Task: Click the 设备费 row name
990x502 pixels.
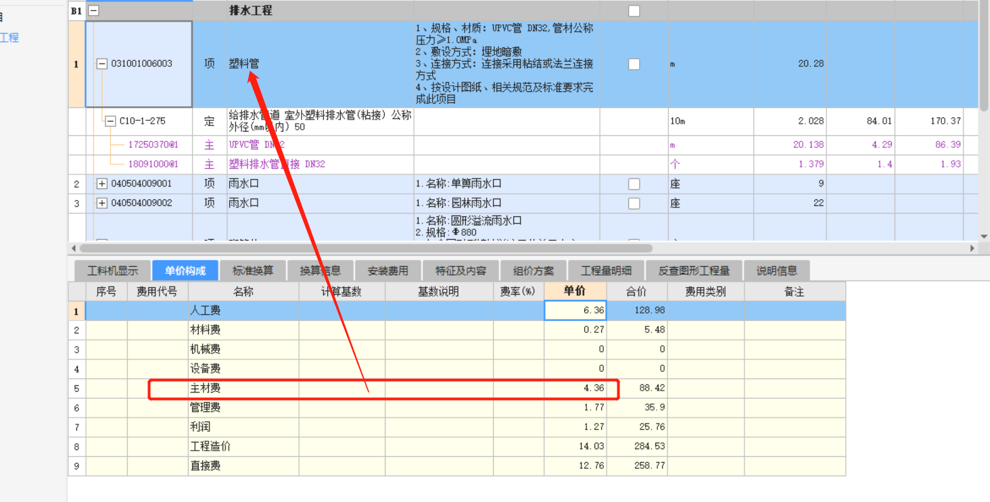Action: point(205,369)
